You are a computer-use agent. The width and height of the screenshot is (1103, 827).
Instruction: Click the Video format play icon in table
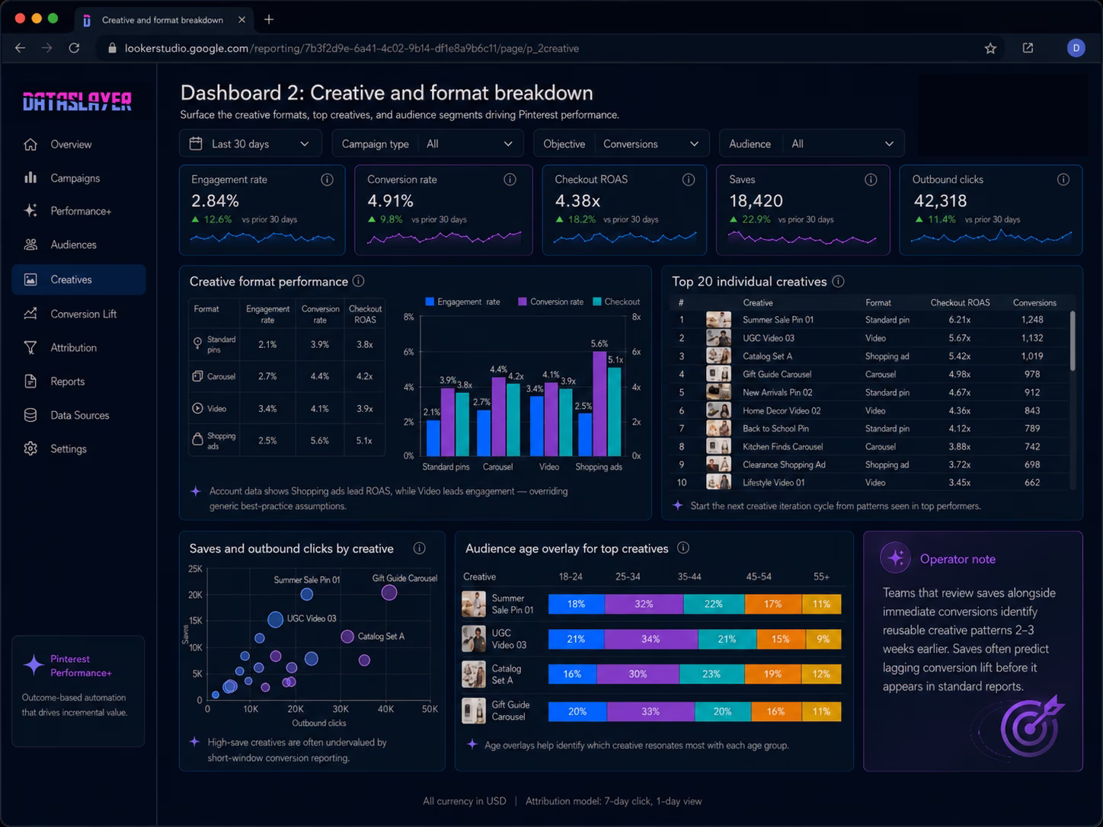click(198, 408)
